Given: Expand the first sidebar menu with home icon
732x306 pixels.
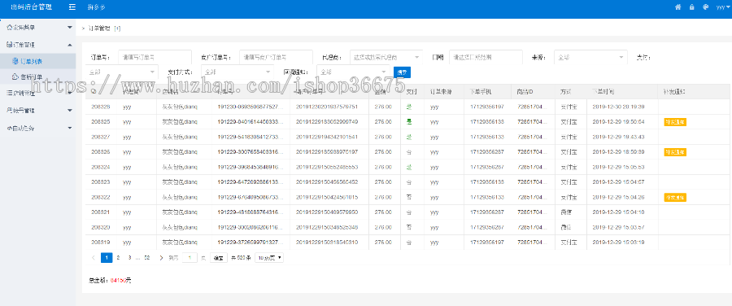Looking at the screenshot, I should point(37,27).
